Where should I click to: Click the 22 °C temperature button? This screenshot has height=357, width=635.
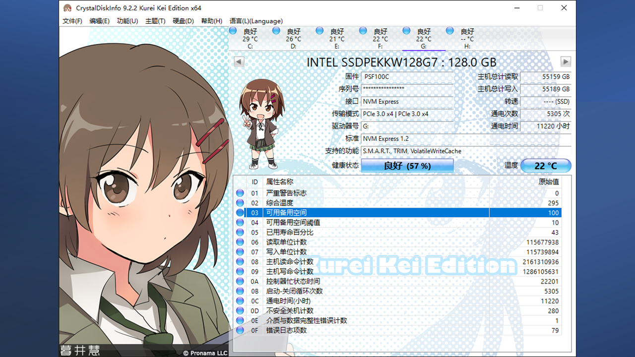(x=546, y=166)
